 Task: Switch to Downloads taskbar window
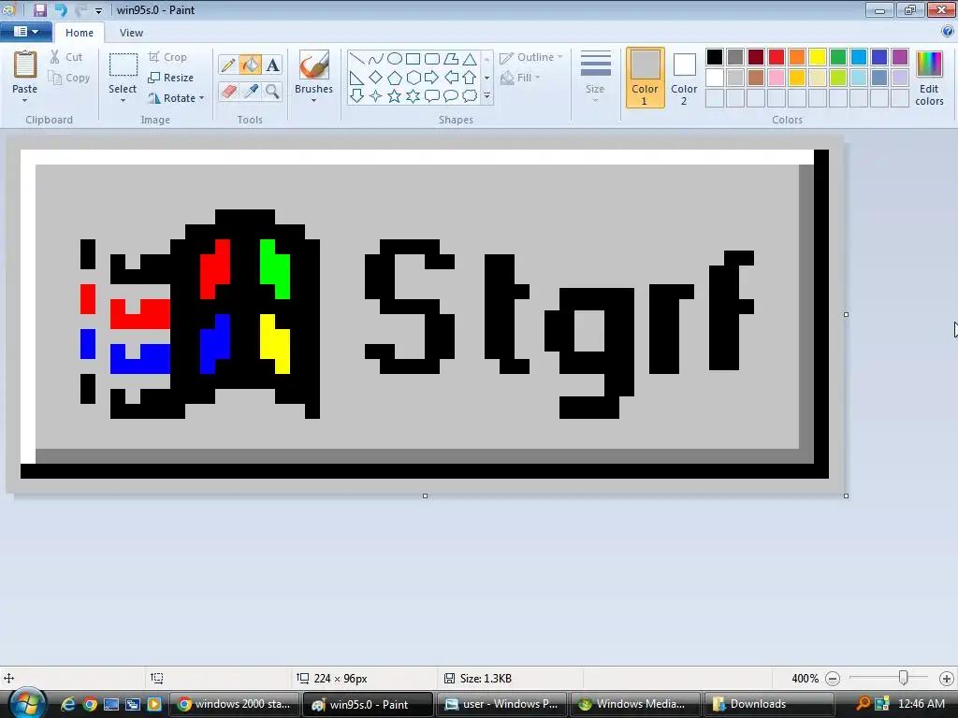[769, 704]
